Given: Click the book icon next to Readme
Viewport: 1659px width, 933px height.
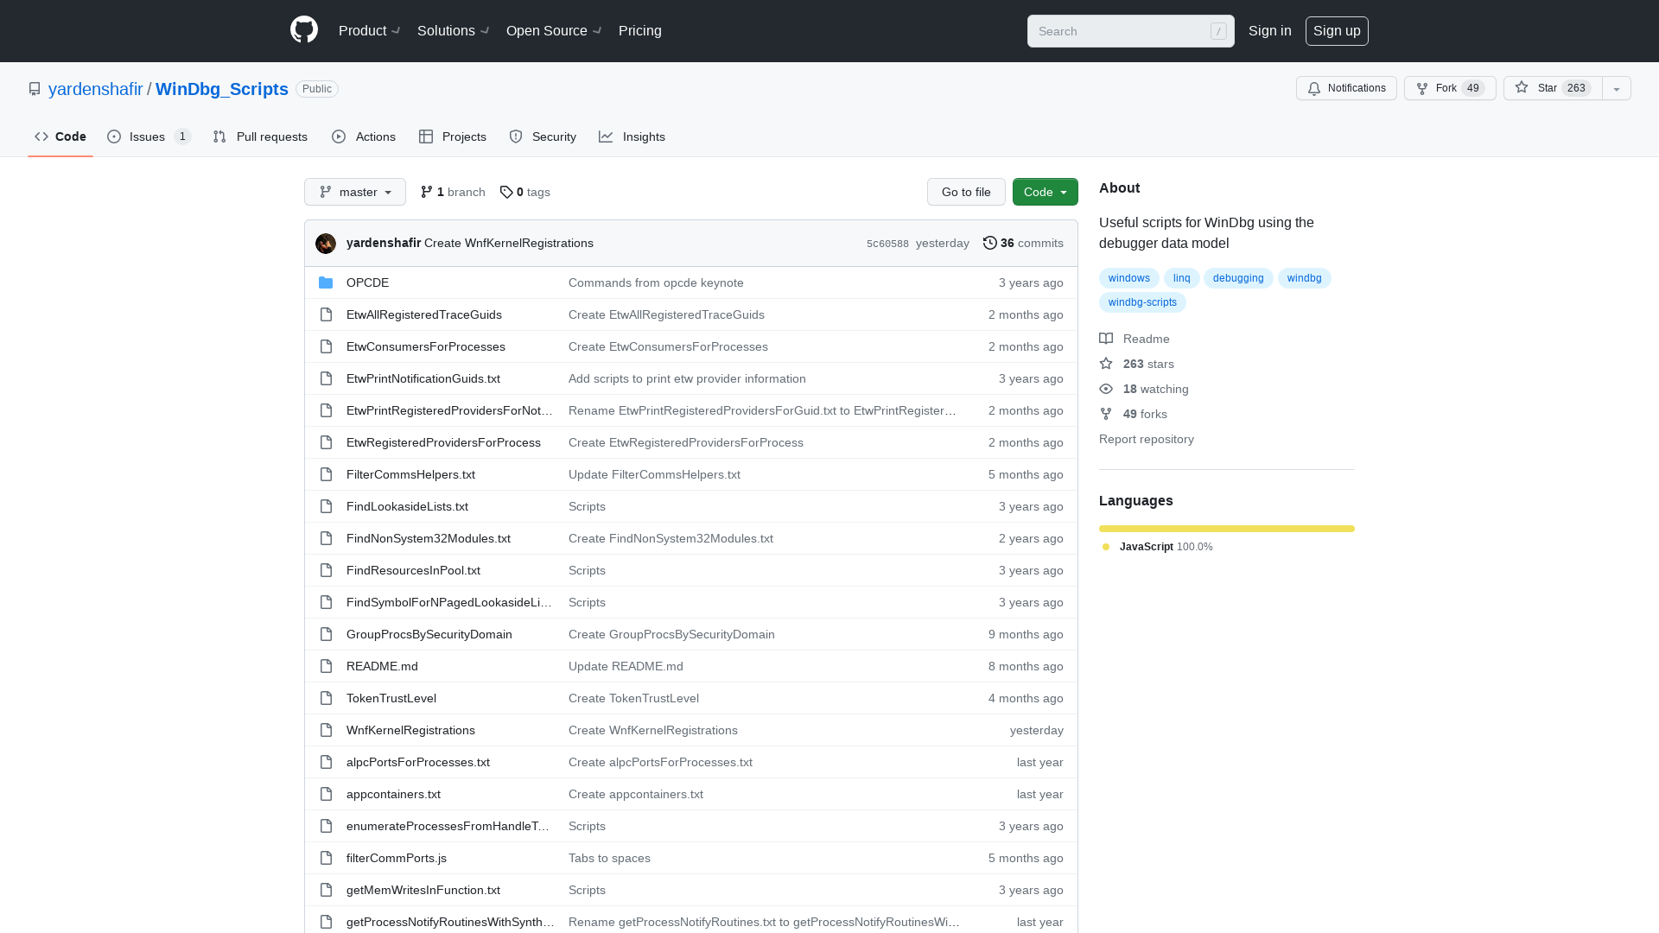Looking at the screenshot, I should tap(1106, 339).
